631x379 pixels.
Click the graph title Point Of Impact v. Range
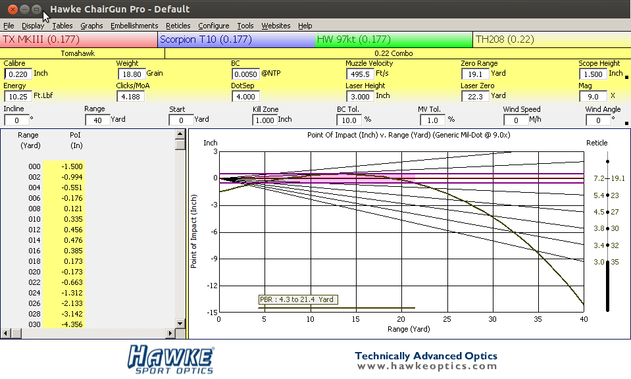[x=409, y=135]
